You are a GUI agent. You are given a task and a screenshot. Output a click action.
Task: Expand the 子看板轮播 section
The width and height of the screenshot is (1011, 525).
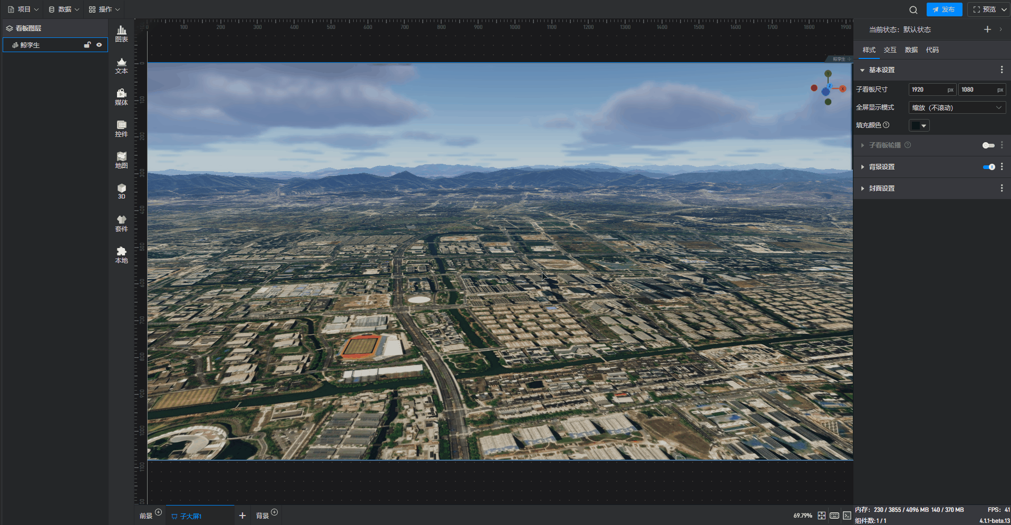(862, 145)
